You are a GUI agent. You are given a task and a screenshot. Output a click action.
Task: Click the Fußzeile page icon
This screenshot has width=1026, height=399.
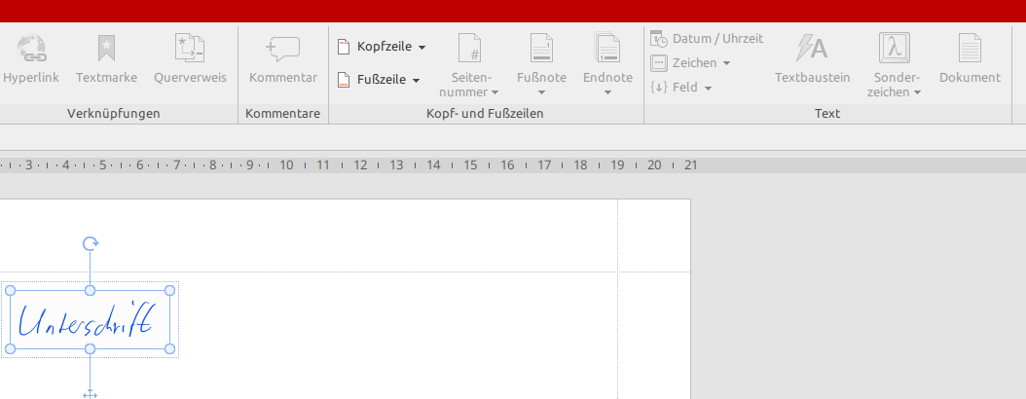pos(344,80)
